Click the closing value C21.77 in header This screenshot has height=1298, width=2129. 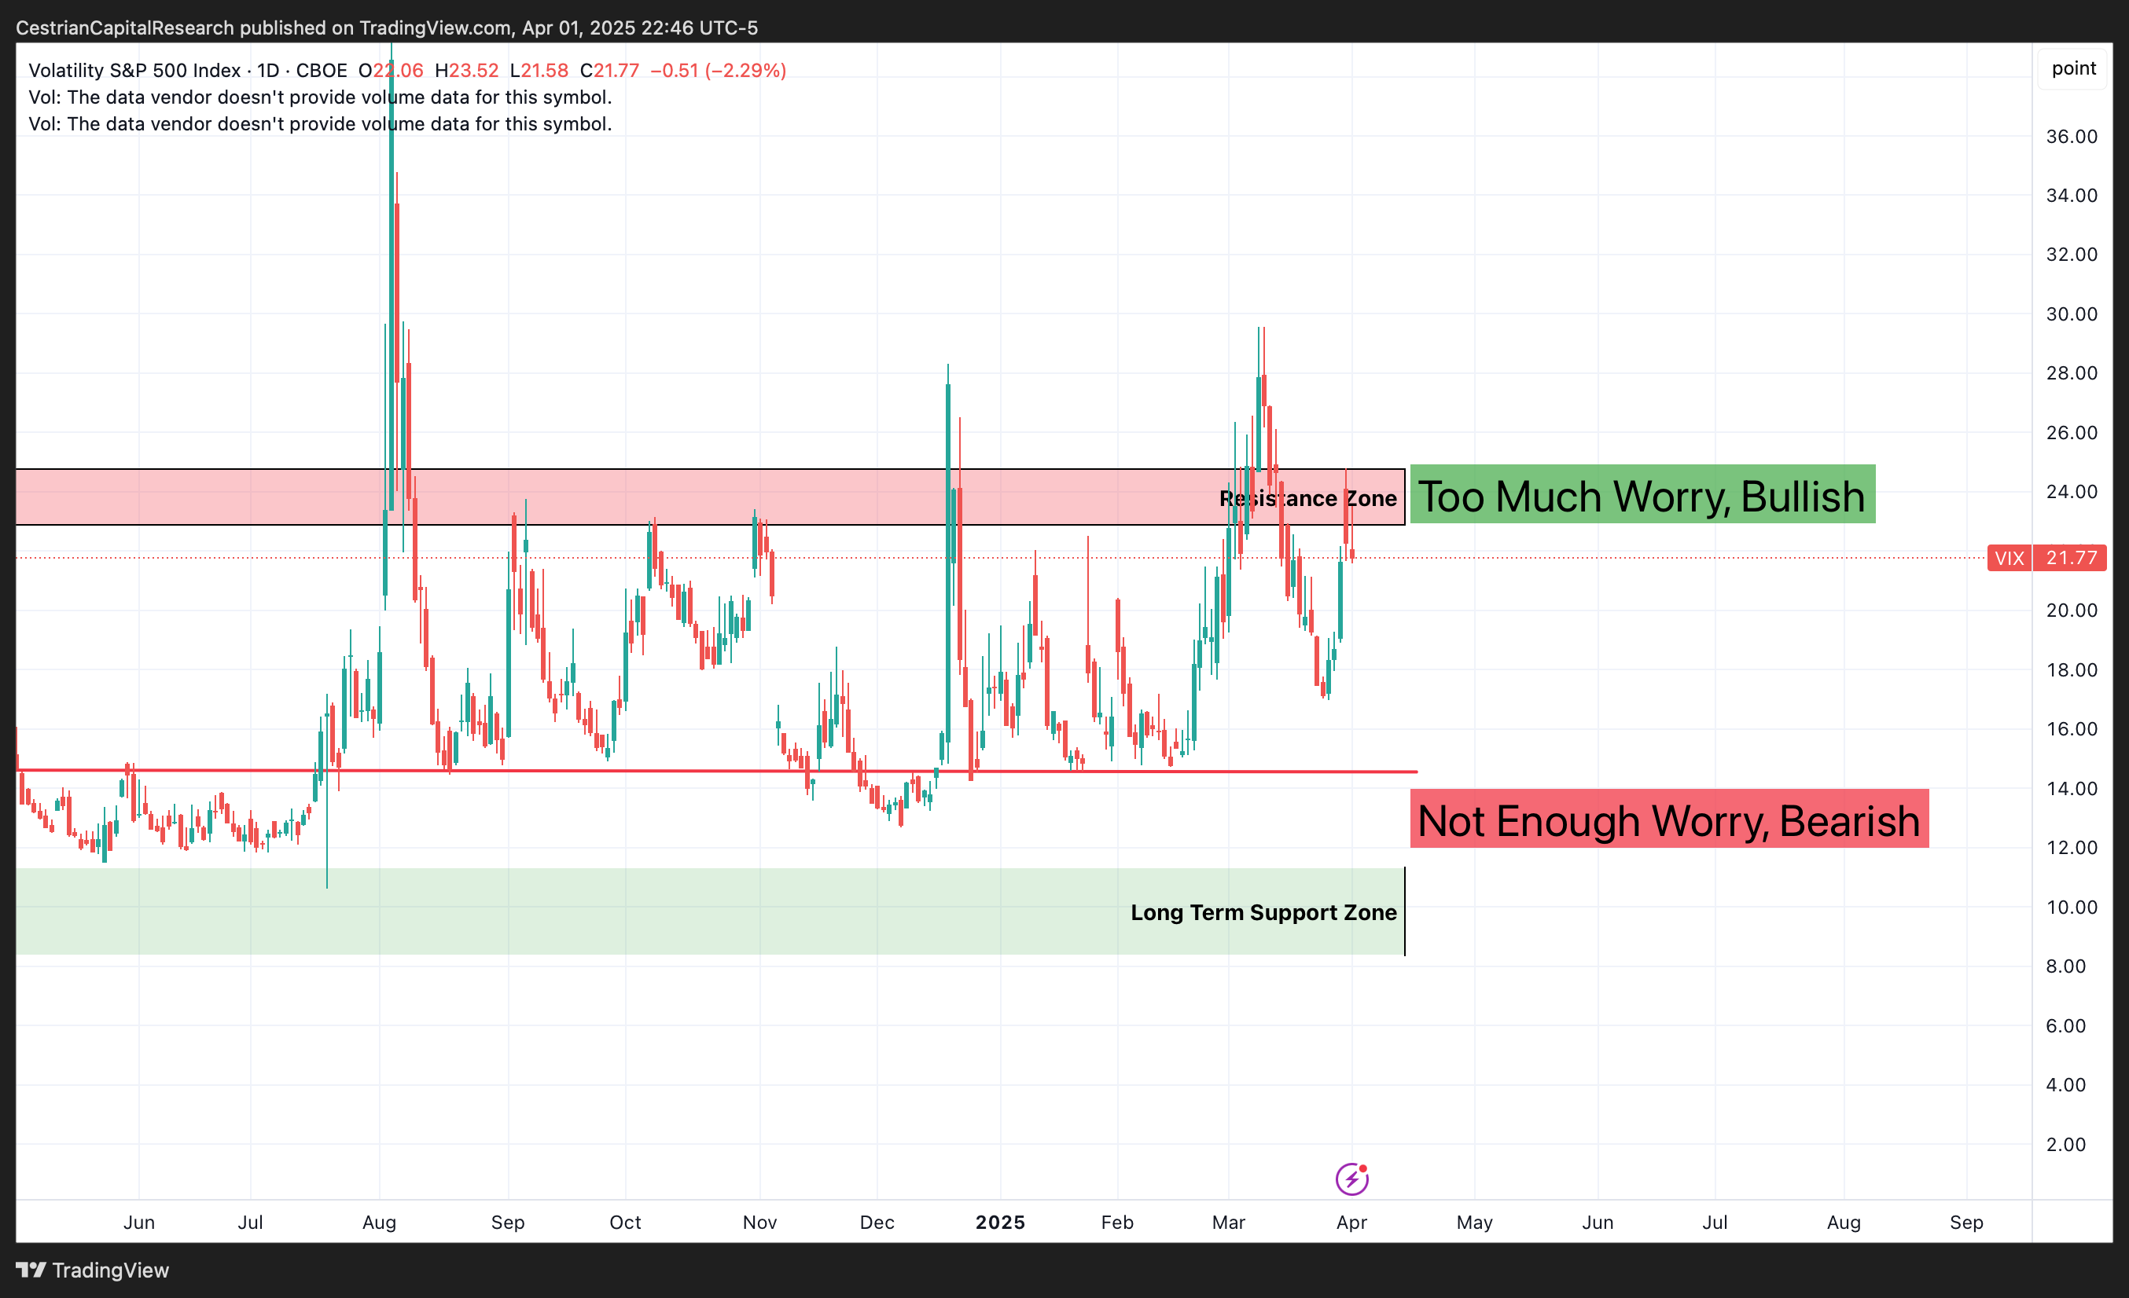(609, 71)
